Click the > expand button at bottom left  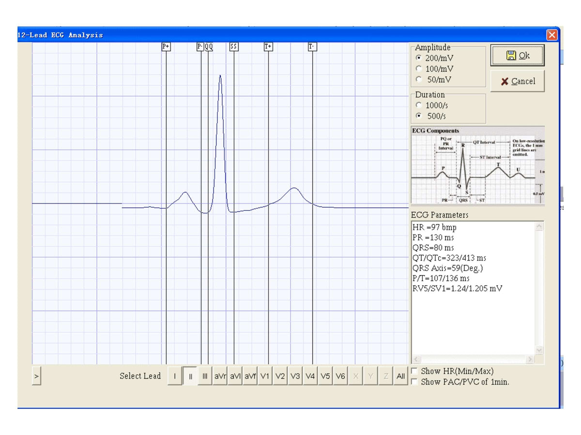pyautogui.click(x=36, y=376)
